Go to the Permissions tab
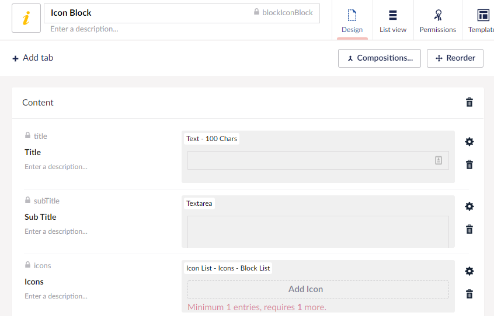This screenshot has height=316, width=494. pyautogui.click(x=437, y=20)
